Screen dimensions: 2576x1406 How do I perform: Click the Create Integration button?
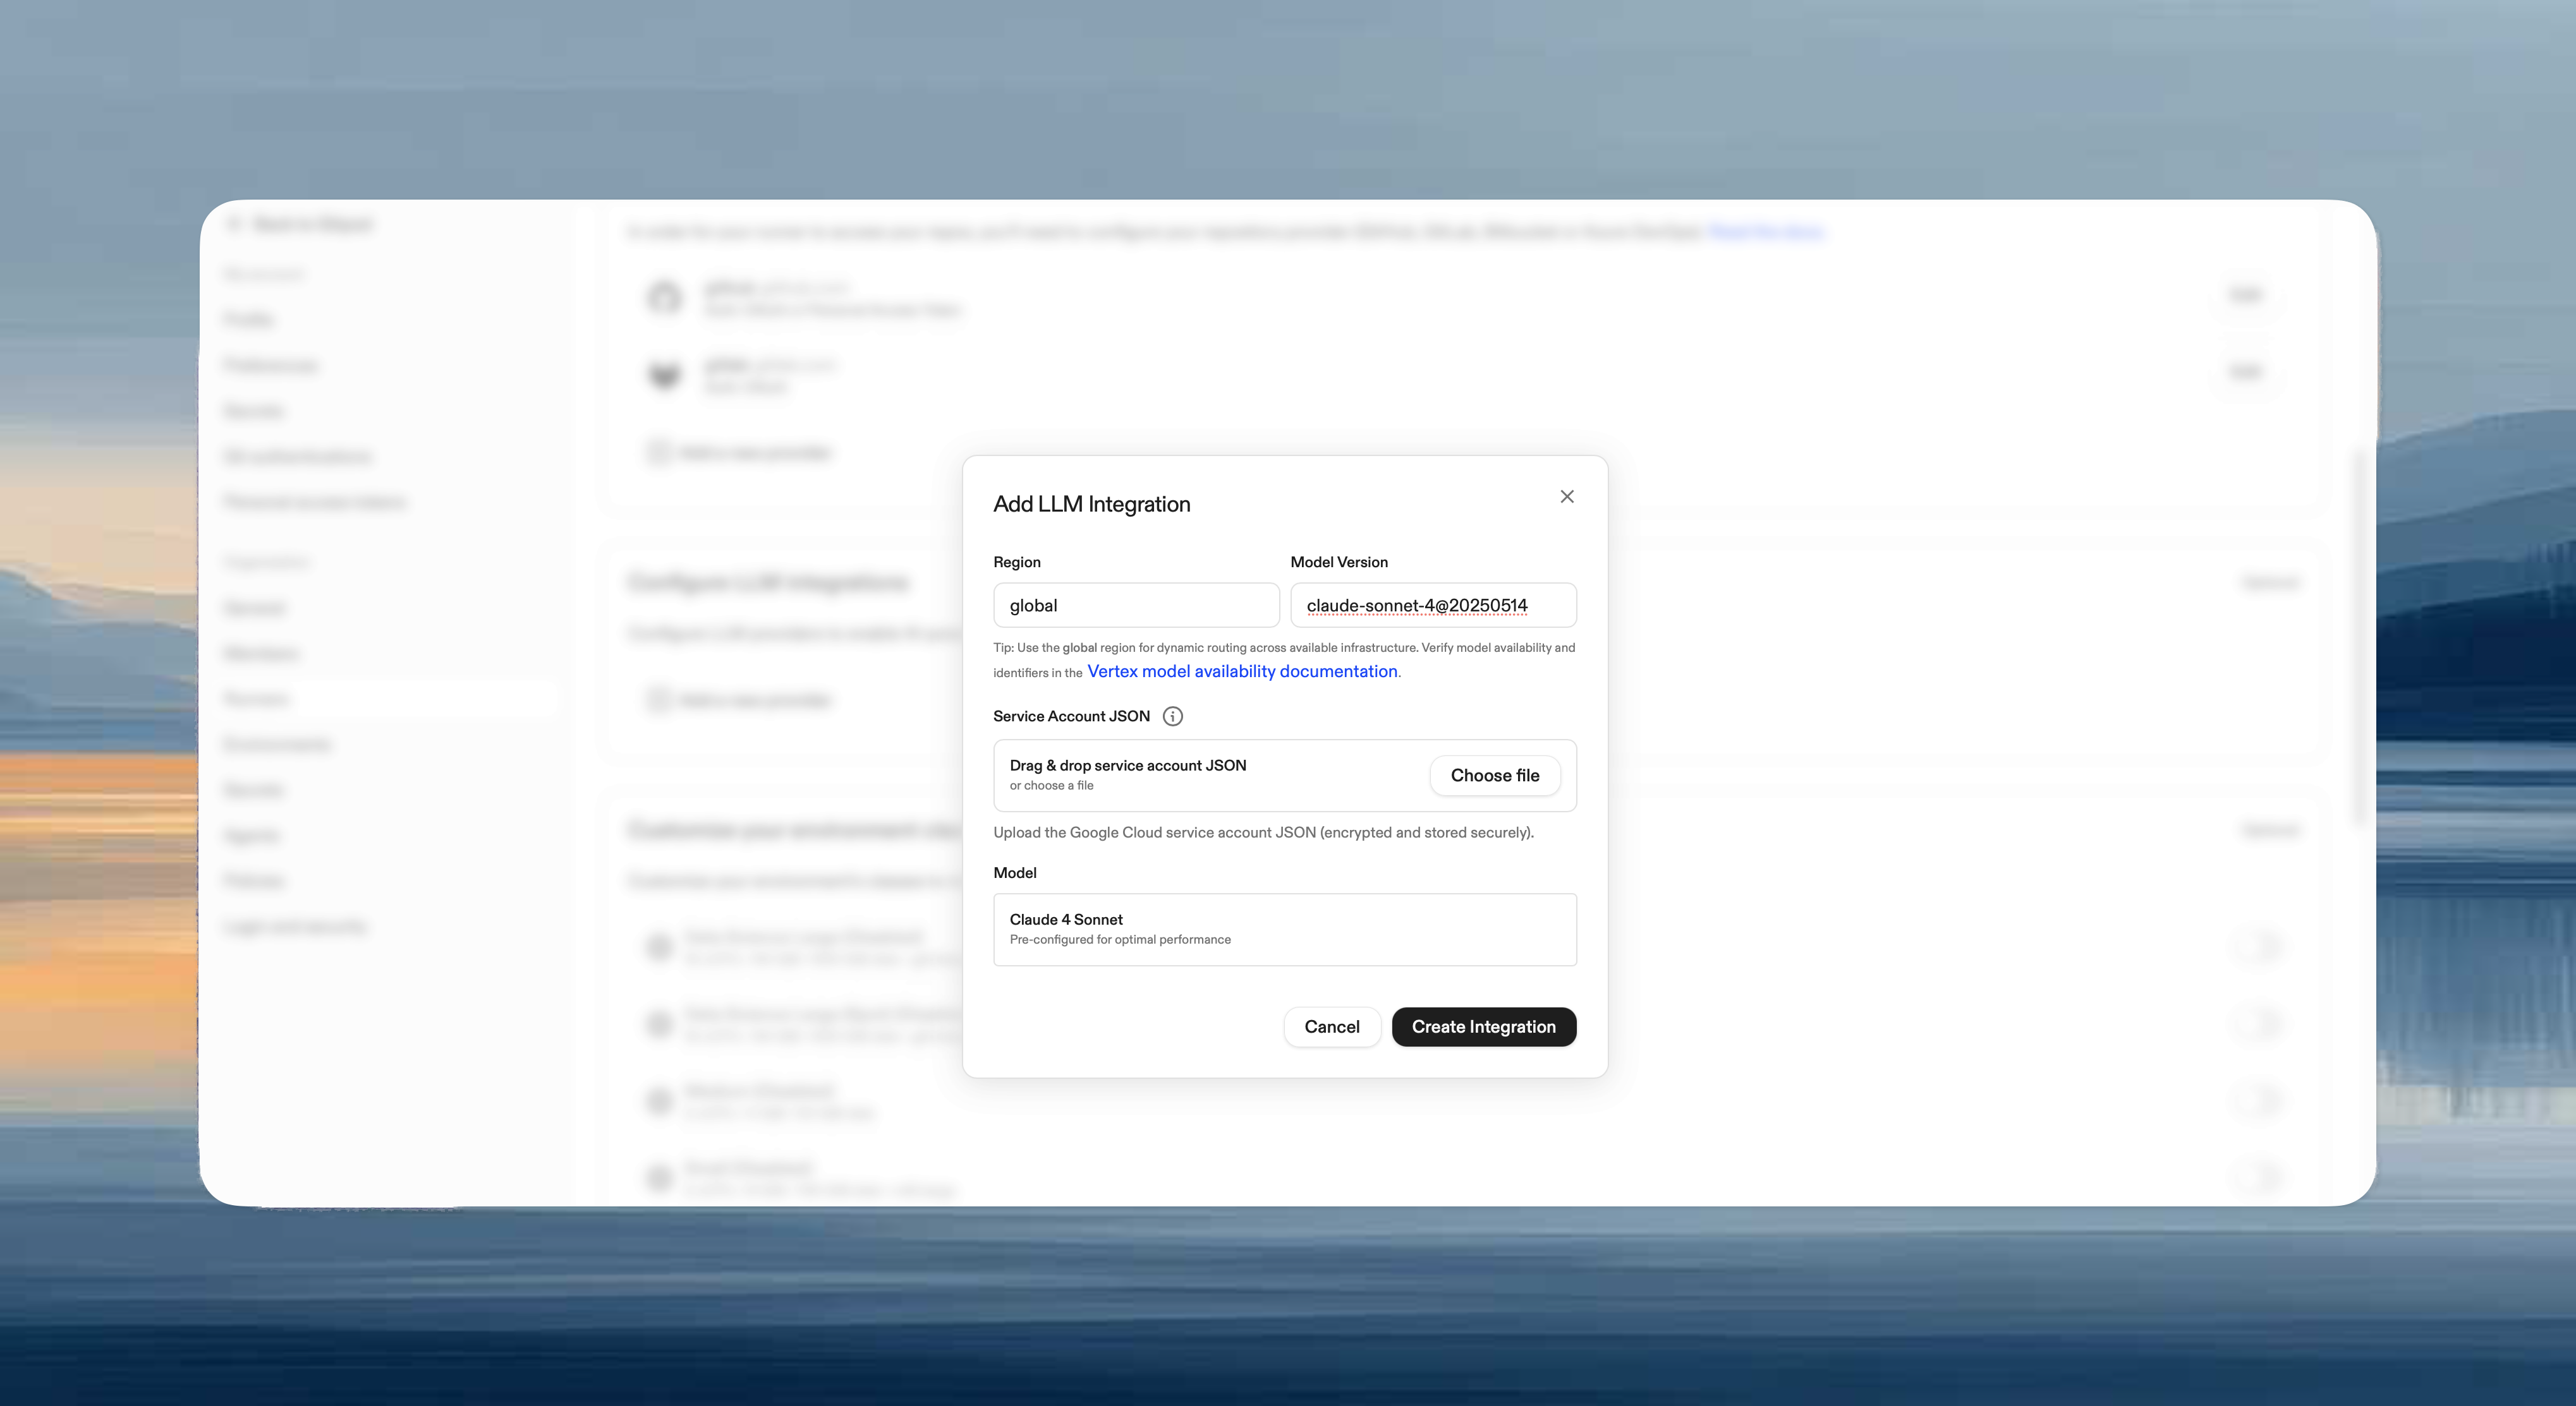[1483, 1026]
